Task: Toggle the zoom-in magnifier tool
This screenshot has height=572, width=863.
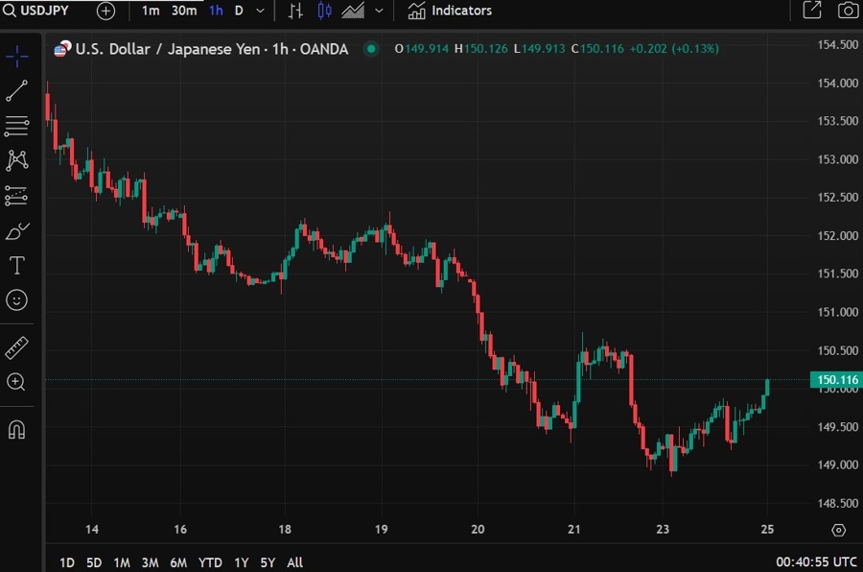Action: point(16,382)
